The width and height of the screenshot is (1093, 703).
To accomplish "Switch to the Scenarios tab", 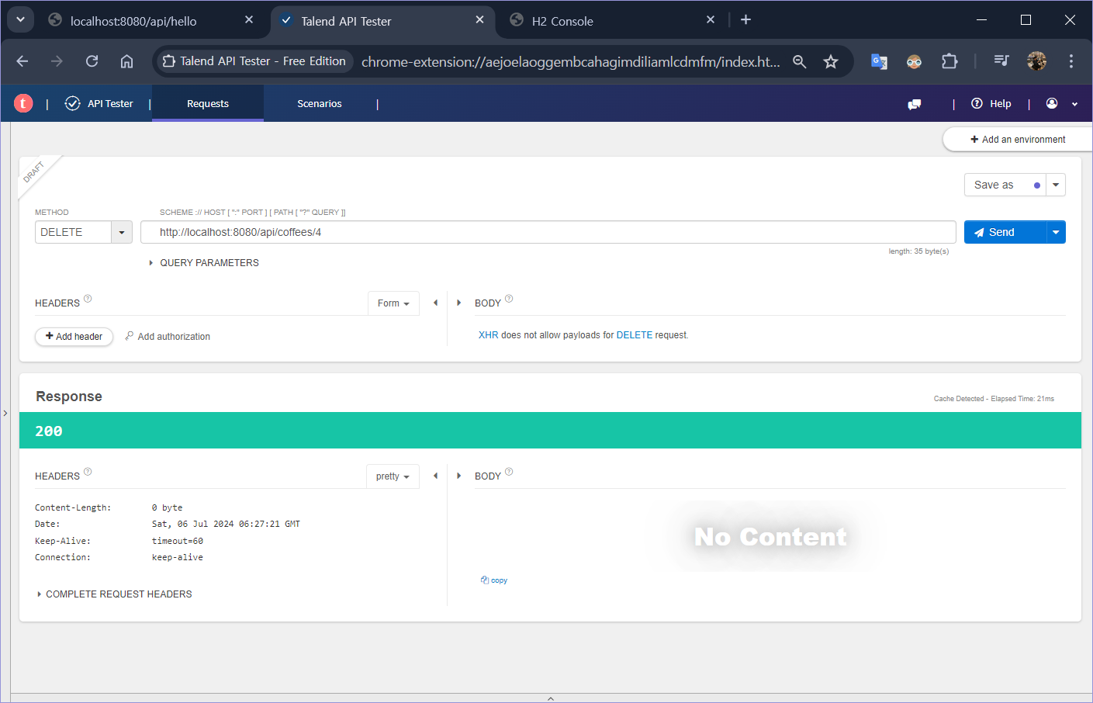I will pos(320,103).
